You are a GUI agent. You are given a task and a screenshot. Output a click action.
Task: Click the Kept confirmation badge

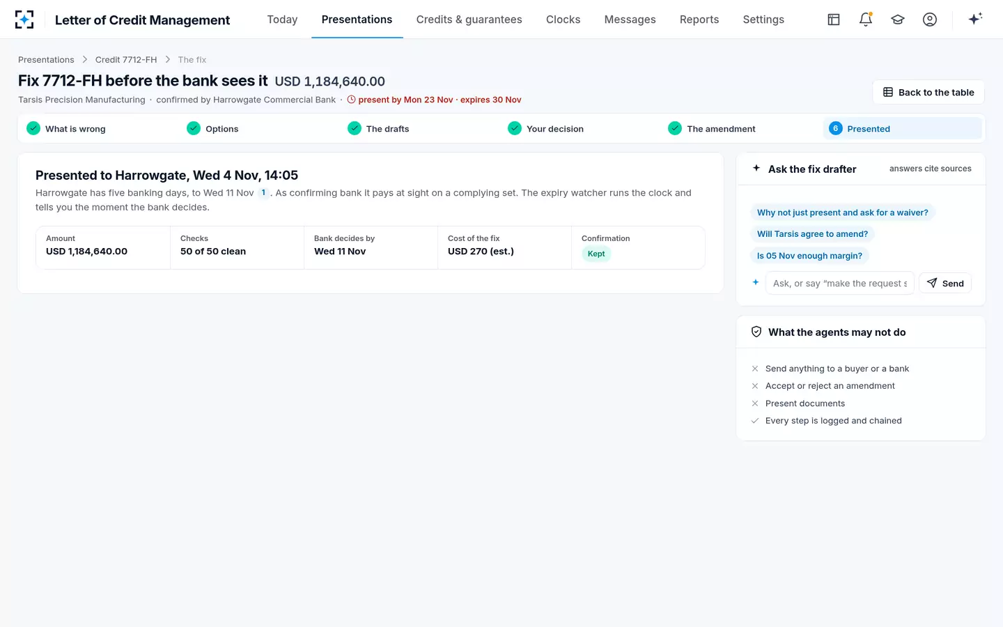596,254
